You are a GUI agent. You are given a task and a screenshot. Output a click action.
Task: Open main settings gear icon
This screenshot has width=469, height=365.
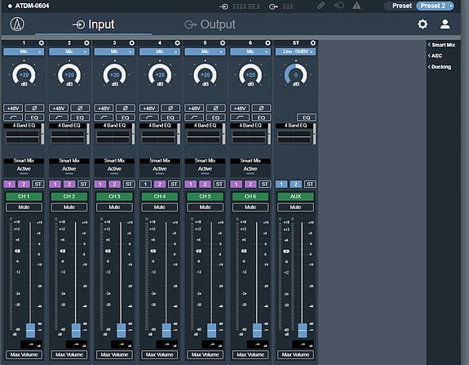(x=423, y=24)
